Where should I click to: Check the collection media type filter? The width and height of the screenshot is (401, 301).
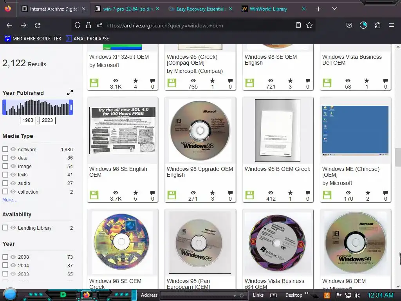5,191
